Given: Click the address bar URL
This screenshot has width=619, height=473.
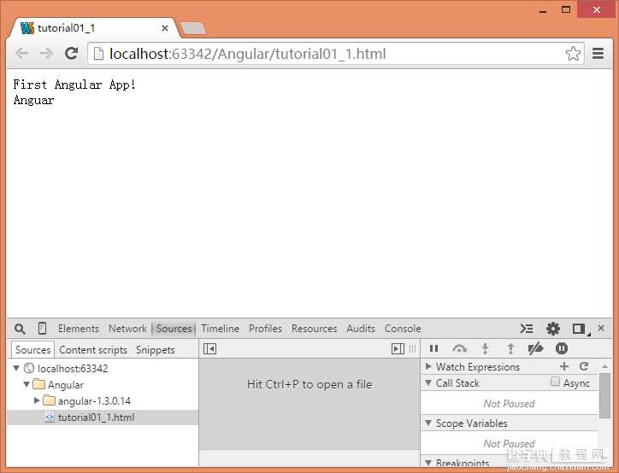Looking at the screenshot, I should (248, 54).
